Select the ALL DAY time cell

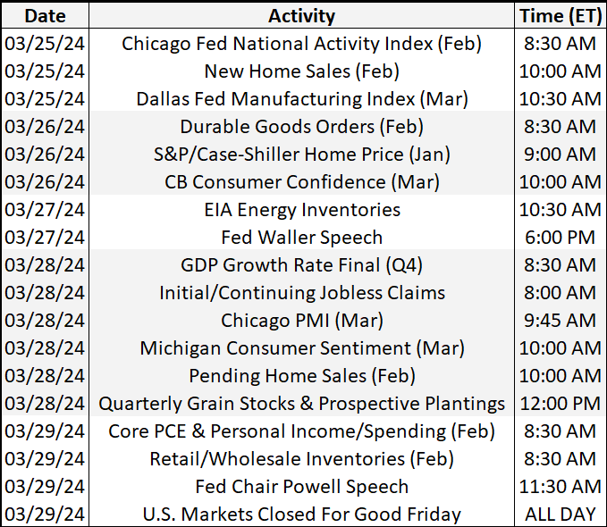pos(561,514)
